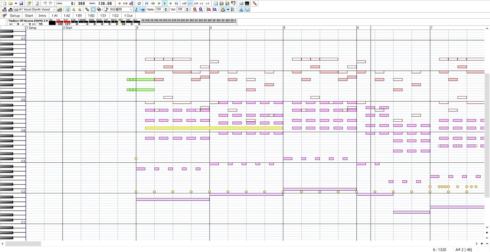Screen dimensions: 490x252
Task: Click the undo arrow icon
Action: click(x=45, y=3)
